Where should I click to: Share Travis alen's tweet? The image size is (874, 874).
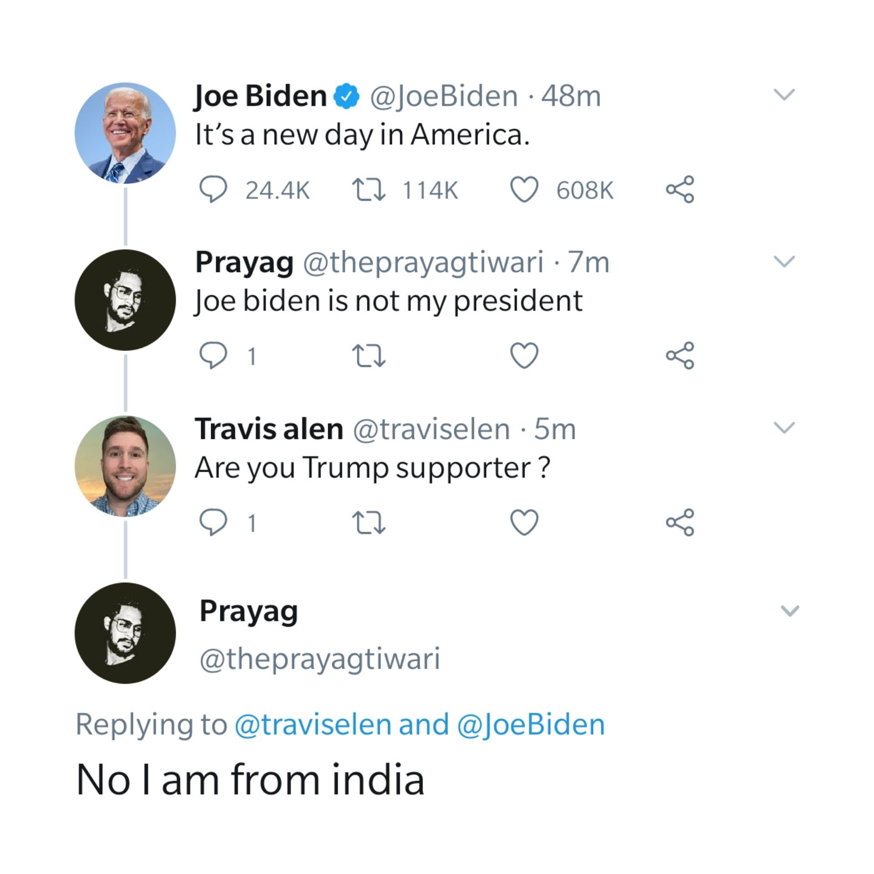680,522
